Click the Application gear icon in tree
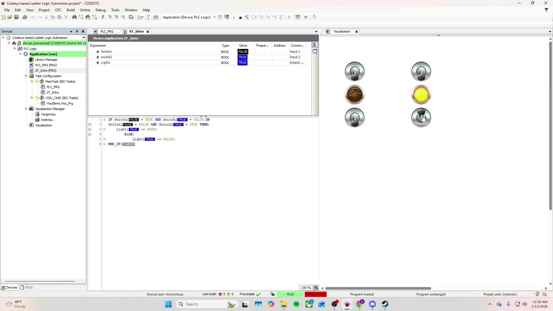The image size is (553, 311). [25, 54]
